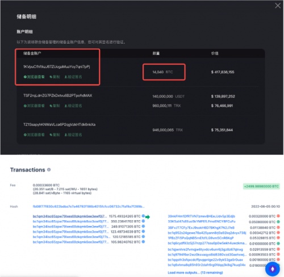
Task: Open first bc1qm34lsc input address
Action: point(70,216)
